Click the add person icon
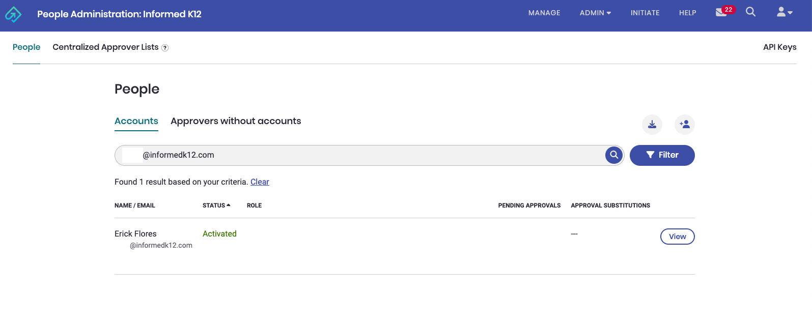Screen dimensions: 812x323 684,125
